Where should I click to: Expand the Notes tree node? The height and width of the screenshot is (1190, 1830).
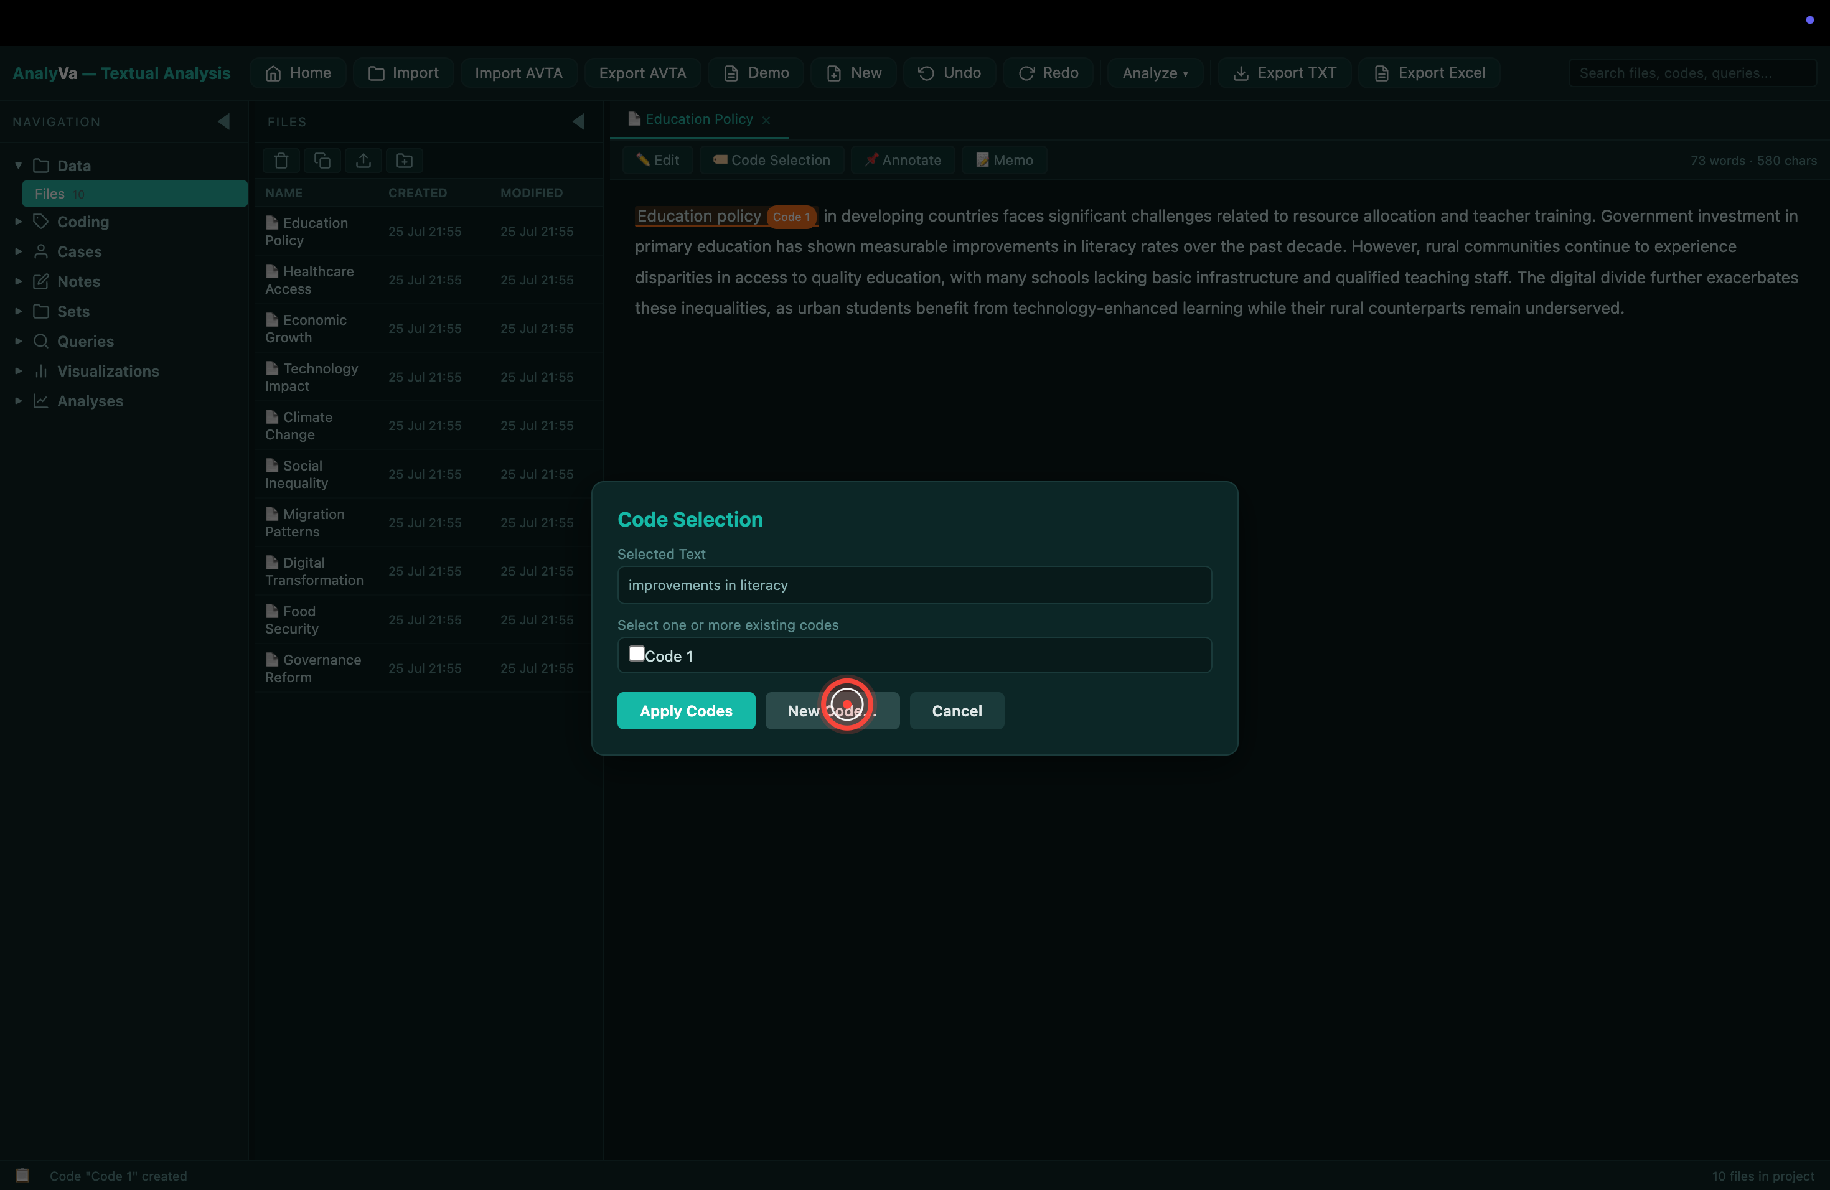pos(19,281)
